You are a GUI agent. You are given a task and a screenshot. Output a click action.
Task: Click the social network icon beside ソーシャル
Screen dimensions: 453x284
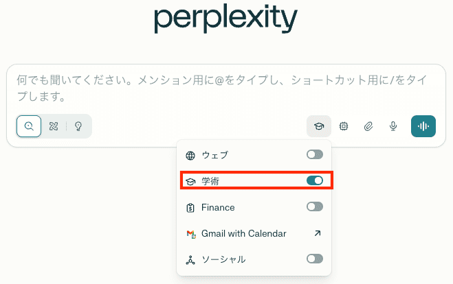pyautogui.click(x=190, y=260)
